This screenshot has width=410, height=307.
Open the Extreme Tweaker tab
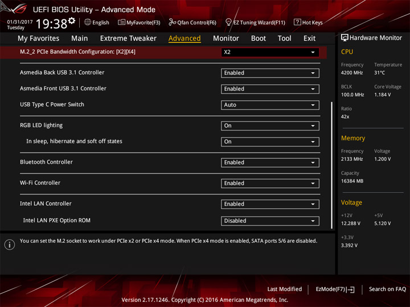[128, 39]
